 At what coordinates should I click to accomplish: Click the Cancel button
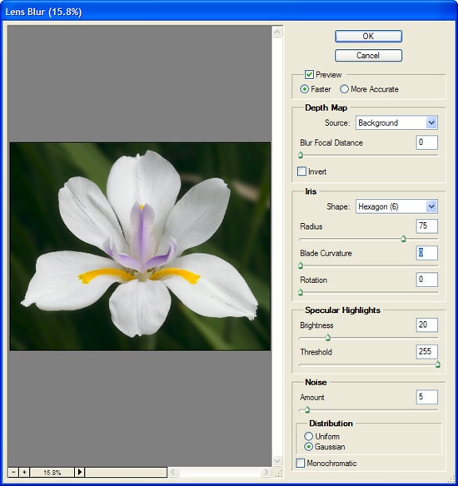coord(368,56)
